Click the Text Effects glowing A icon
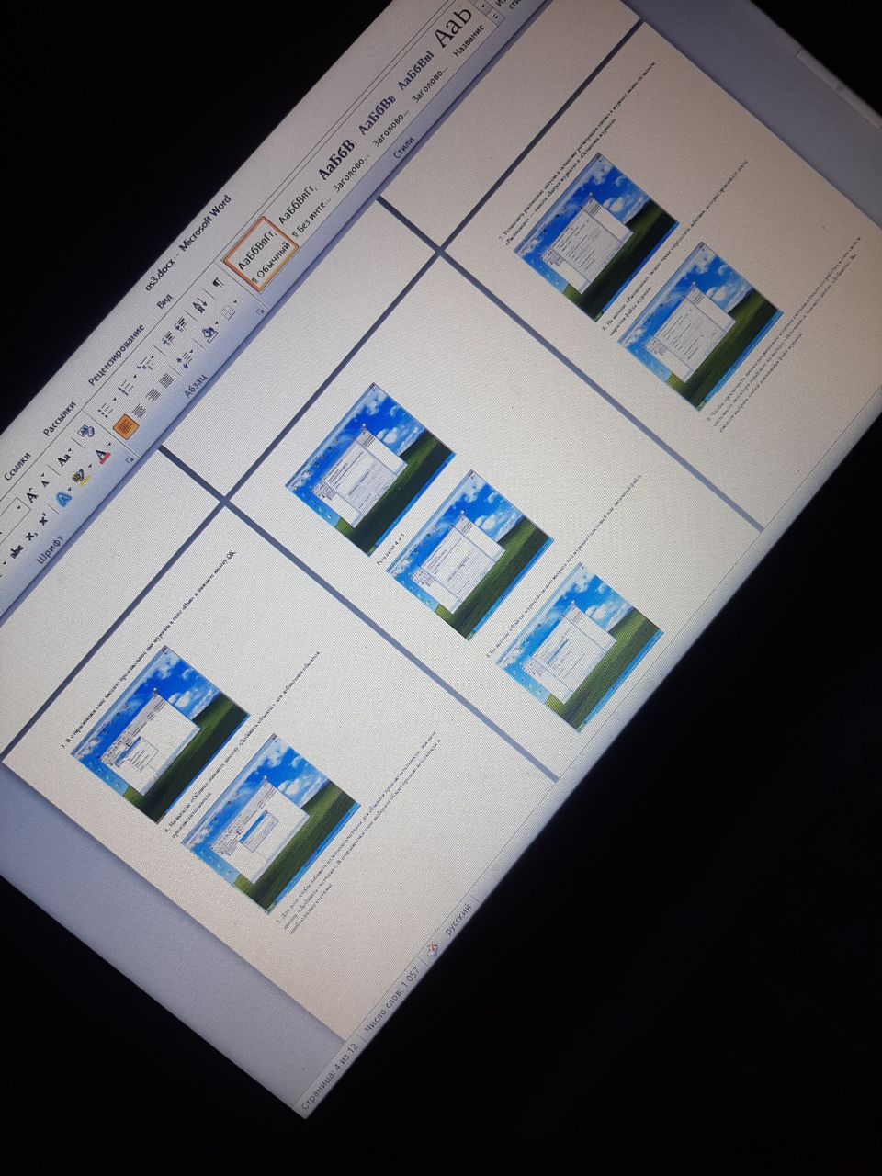Viewport: 882px width, 1176px height. pos(63,500)
